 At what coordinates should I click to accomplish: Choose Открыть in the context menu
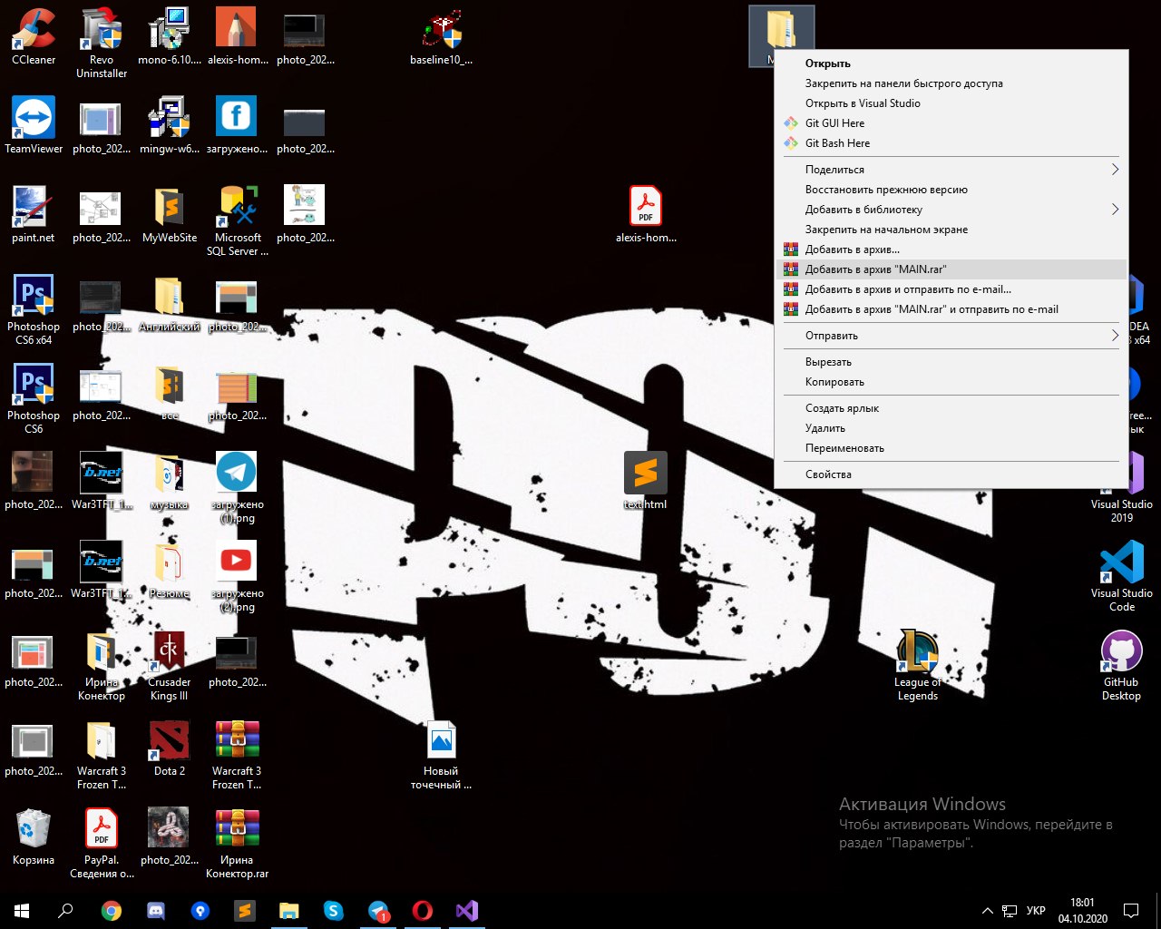[x=951, y=64]
